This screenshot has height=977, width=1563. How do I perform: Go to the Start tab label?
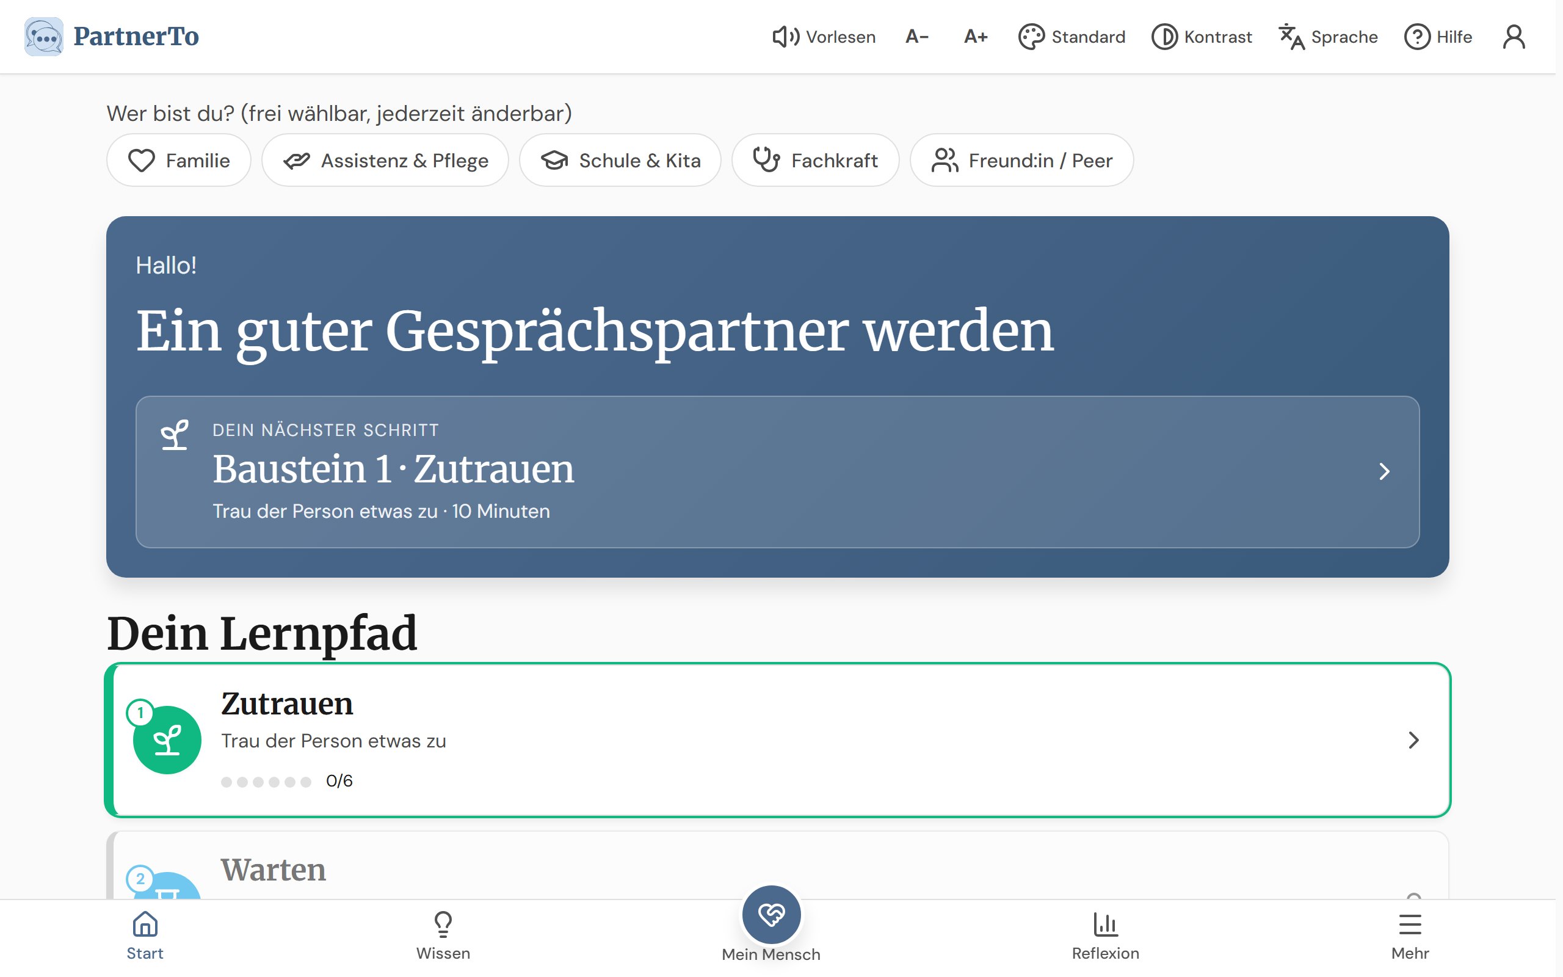tap(145, 953)
